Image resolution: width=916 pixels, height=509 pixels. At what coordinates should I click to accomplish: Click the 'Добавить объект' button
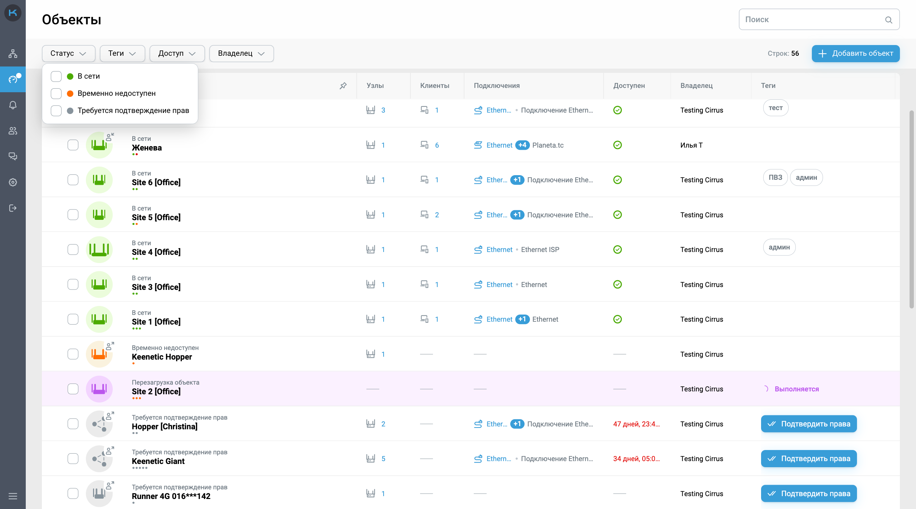pos(855,53)
